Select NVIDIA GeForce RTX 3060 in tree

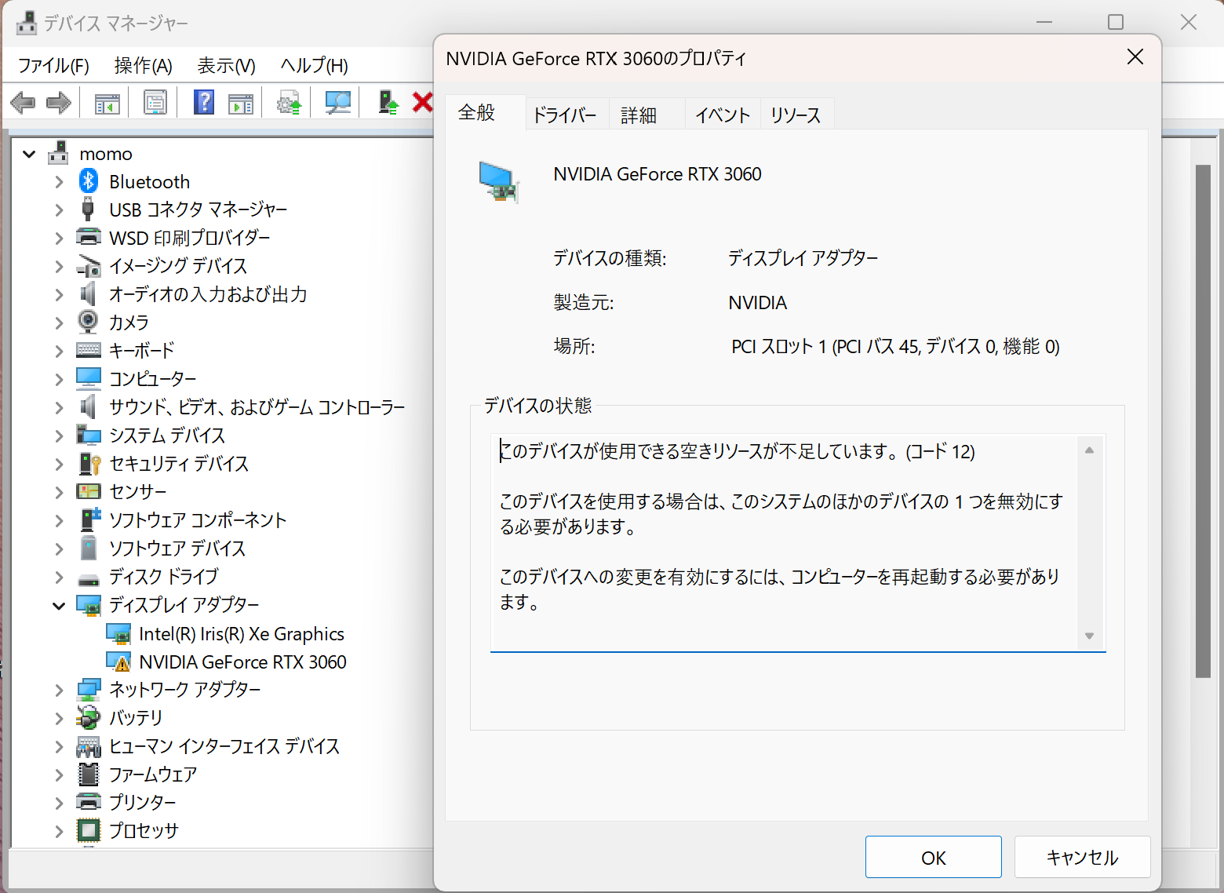coord(242,662)
